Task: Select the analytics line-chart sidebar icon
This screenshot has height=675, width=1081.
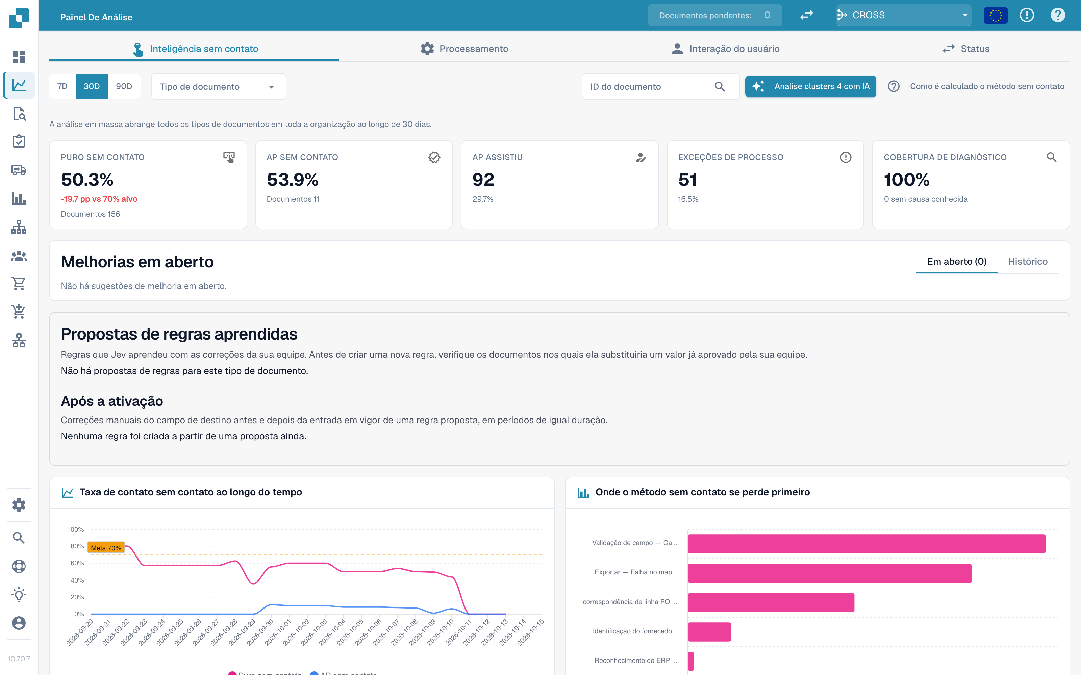Action: [x=19, y=85]
